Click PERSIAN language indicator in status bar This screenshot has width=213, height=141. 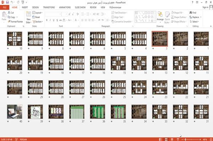click(23, 139)
